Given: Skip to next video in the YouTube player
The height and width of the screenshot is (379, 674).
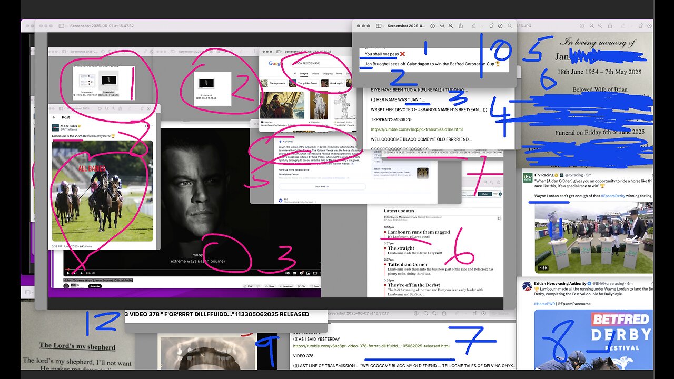Looking at the screenshot, I should click(75, 273).
